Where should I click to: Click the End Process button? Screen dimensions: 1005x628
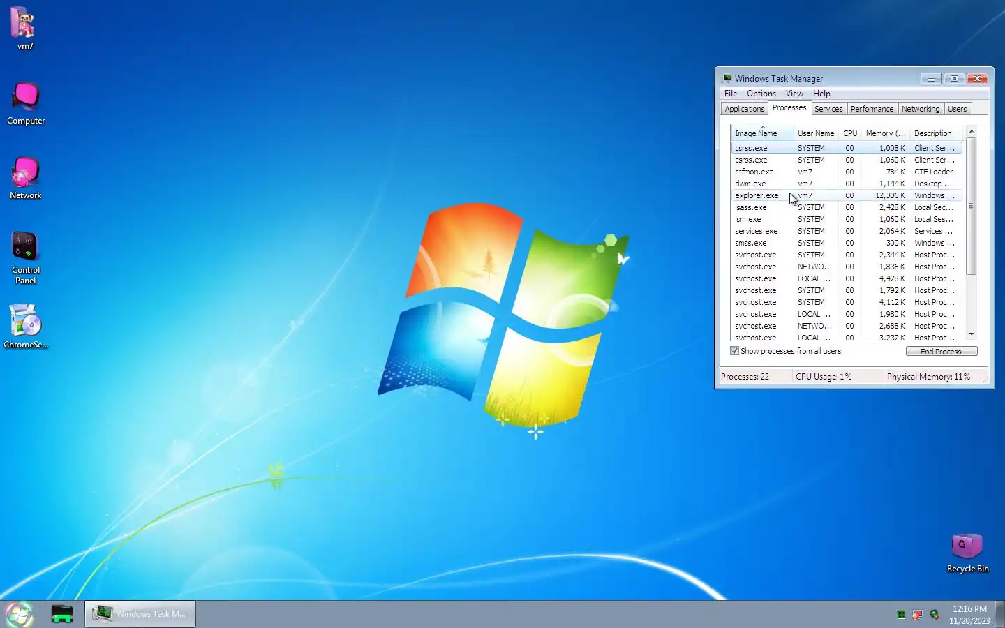pyautogui.click(x=941, y=352)
